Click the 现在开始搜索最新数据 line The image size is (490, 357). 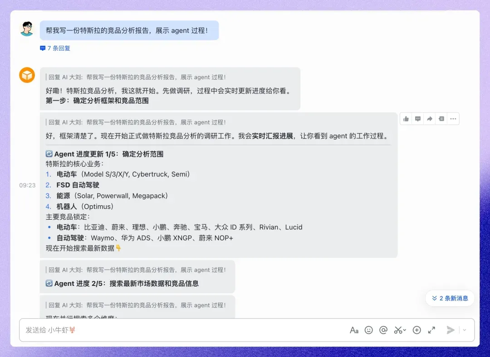pyautogui.click(x=83, y=248)
